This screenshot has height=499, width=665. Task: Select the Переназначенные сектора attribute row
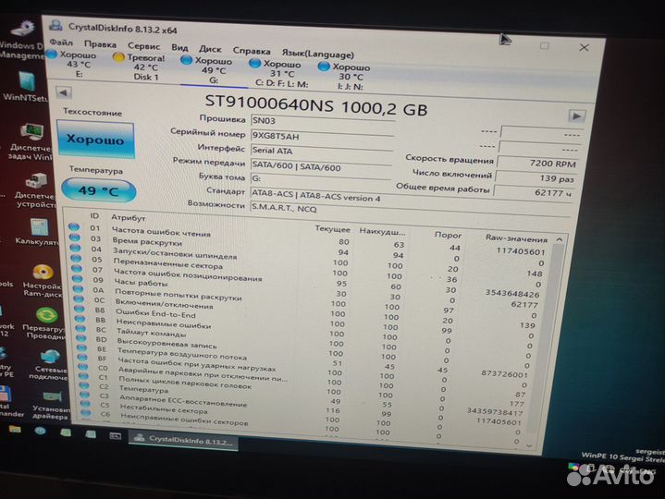tap(309, 270)
